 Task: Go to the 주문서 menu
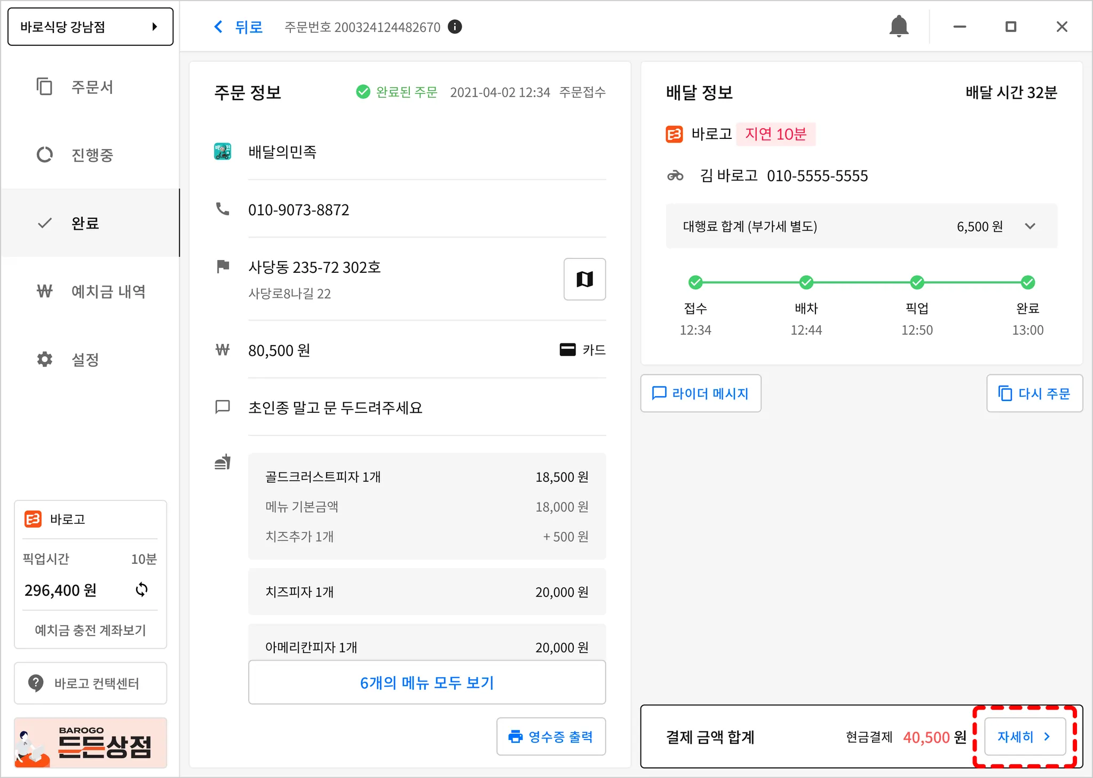pyautogui.click(x=92, y=87)
